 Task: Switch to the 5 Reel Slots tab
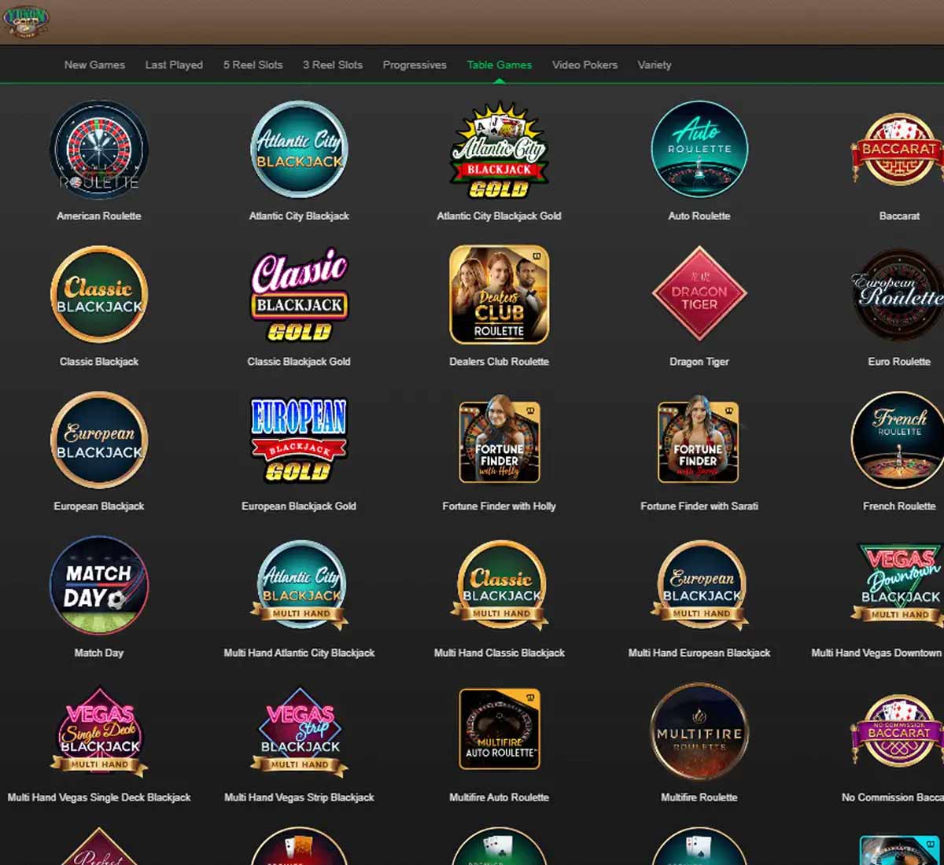(253, 64)
